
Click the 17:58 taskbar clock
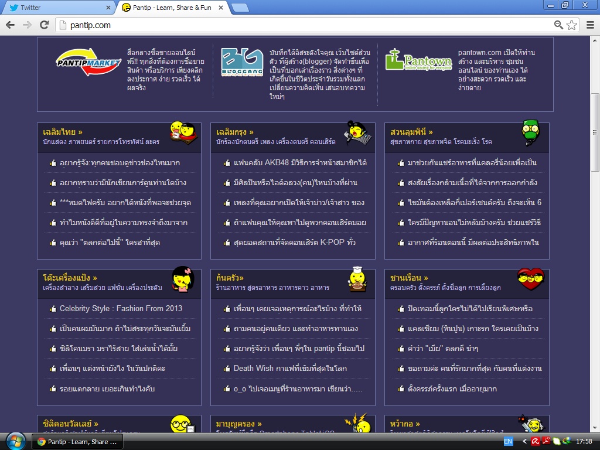tap(584, 442)
